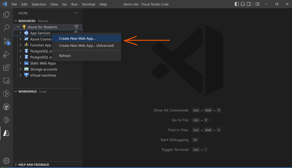292x168 pixels.
Task: Expand the Virtual machines node chevron
Action: [20, 75]
